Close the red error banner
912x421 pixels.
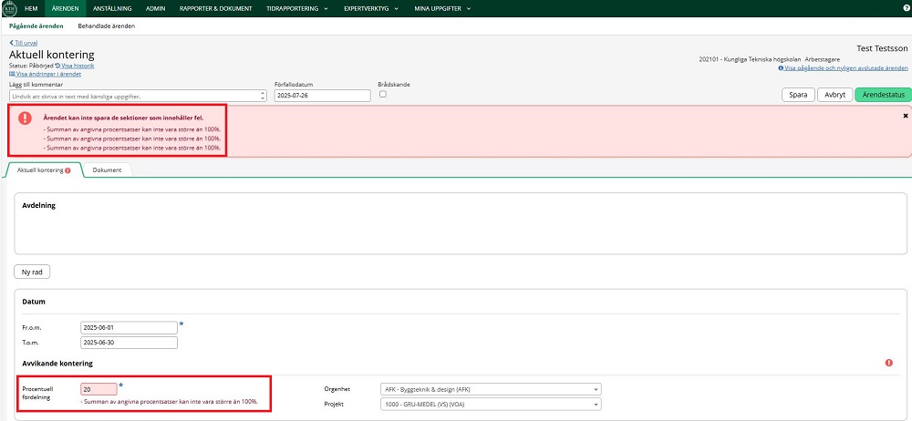(x=906, y=116)
